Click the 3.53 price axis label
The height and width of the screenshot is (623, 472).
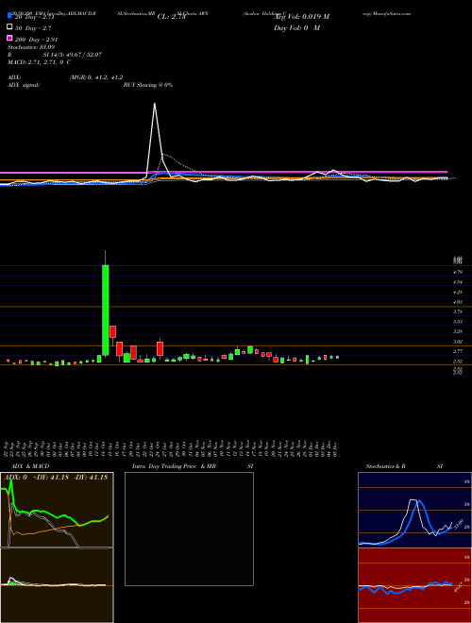458,322
